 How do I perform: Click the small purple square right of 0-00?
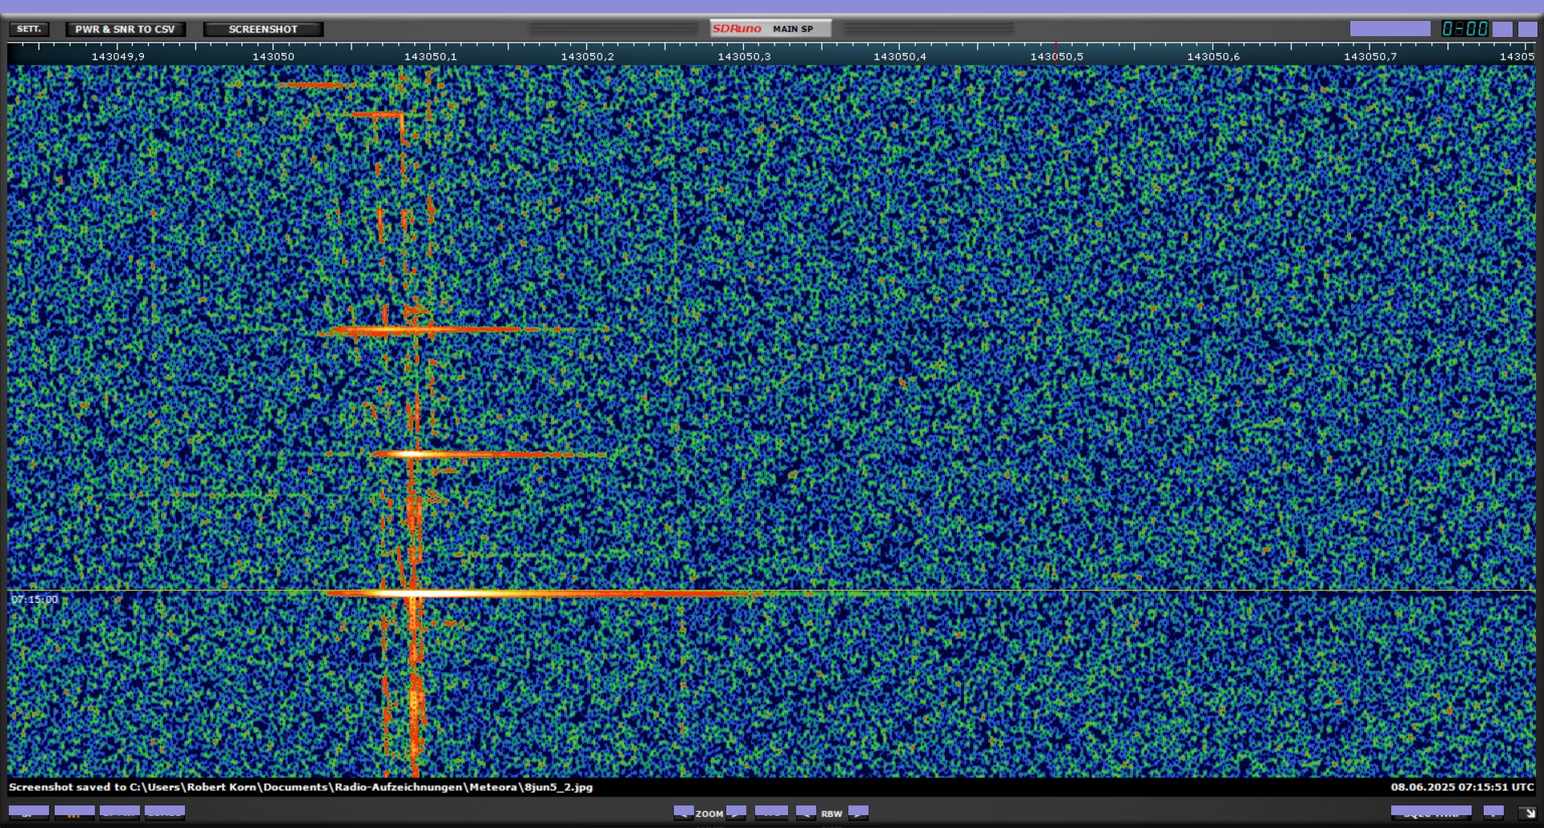click(1502, 29)
